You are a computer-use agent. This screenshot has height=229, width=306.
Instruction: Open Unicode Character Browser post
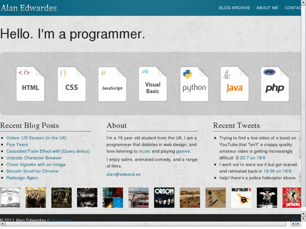(34, 158)
